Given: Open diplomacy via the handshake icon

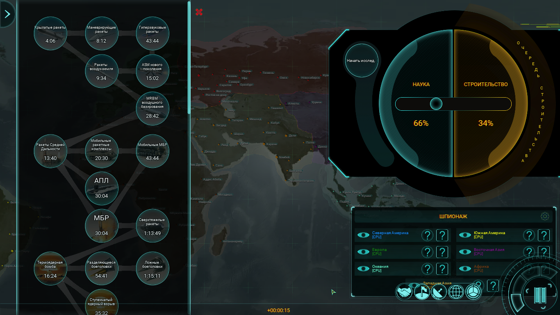Looking at the screenshot, I should tap(405, 292).
